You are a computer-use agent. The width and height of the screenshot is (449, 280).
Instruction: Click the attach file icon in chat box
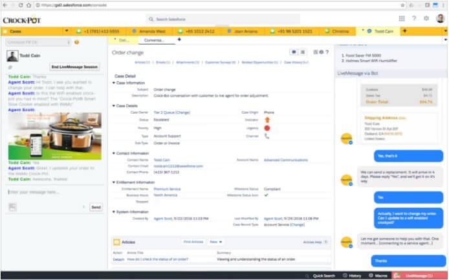tap(12, 207)
